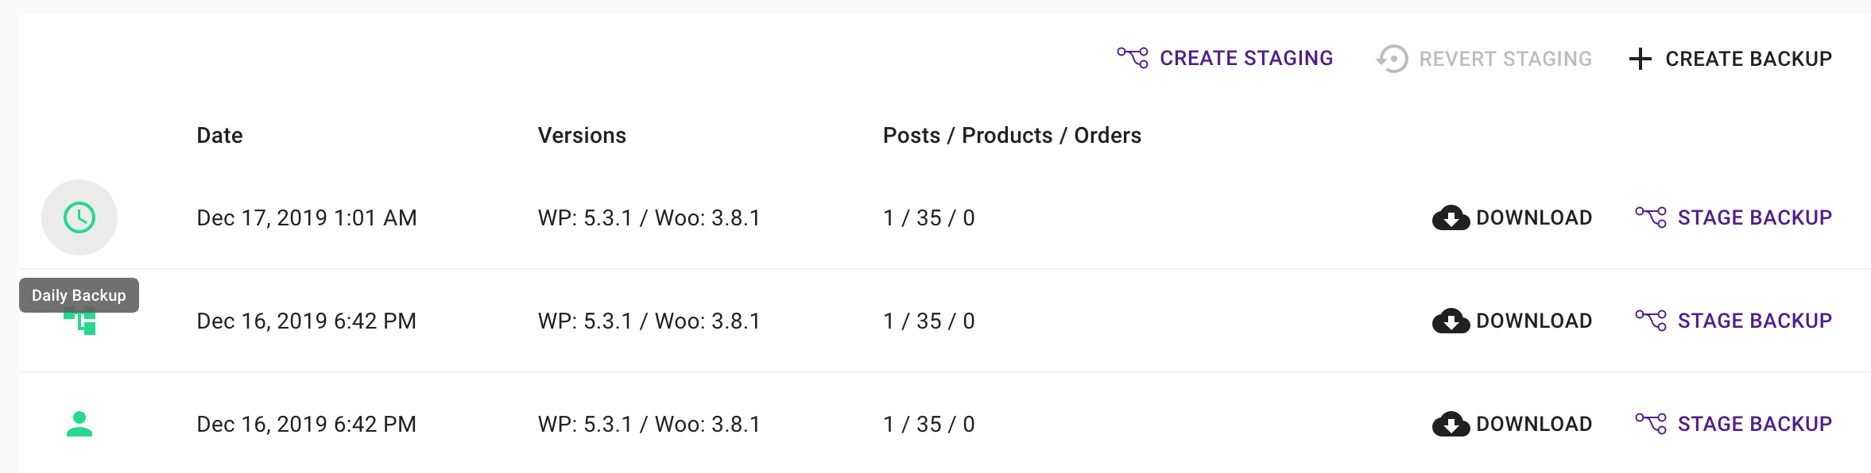Click the cloud download icon in the last backup row

(x=1451, y=424)
